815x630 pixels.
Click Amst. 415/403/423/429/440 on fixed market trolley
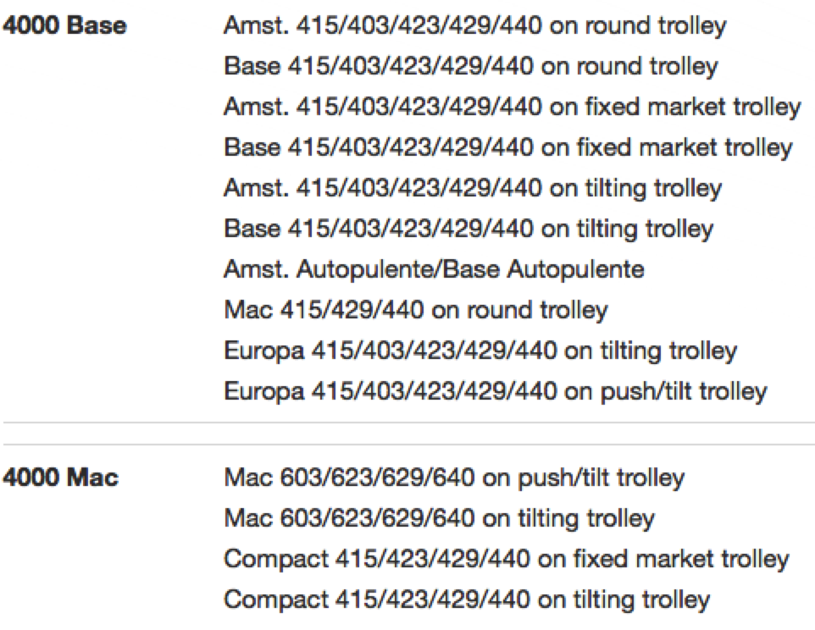point(512,107)
